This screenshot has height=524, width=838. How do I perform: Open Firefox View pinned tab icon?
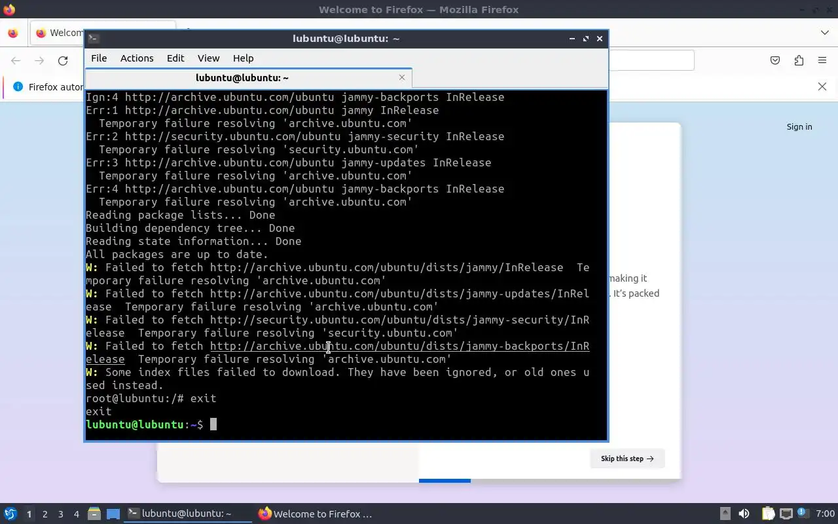pyautogui.click(x=12, y=33)
